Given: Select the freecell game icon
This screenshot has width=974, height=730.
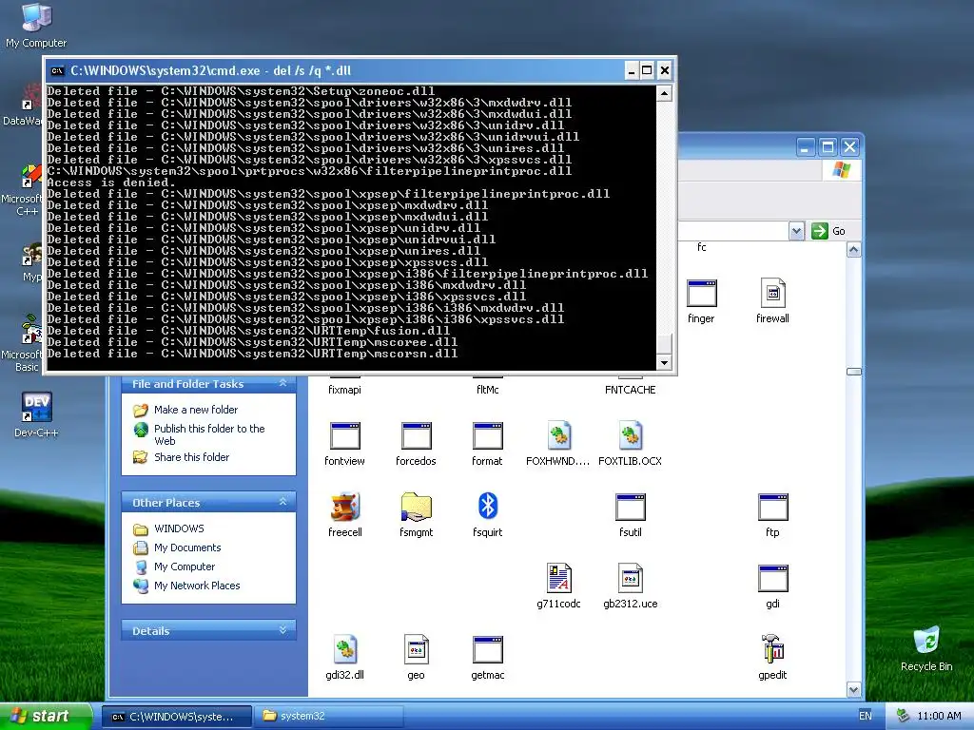Looking at the screenshot, I should pos(344,507).
